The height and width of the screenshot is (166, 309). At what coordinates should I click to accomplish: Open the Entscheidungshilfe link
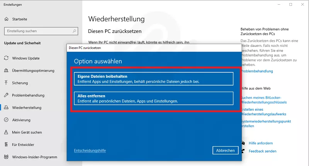coord(90,151)
